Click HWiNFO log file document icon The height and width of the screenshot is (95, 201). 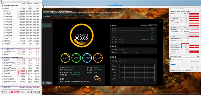point(31,92)
